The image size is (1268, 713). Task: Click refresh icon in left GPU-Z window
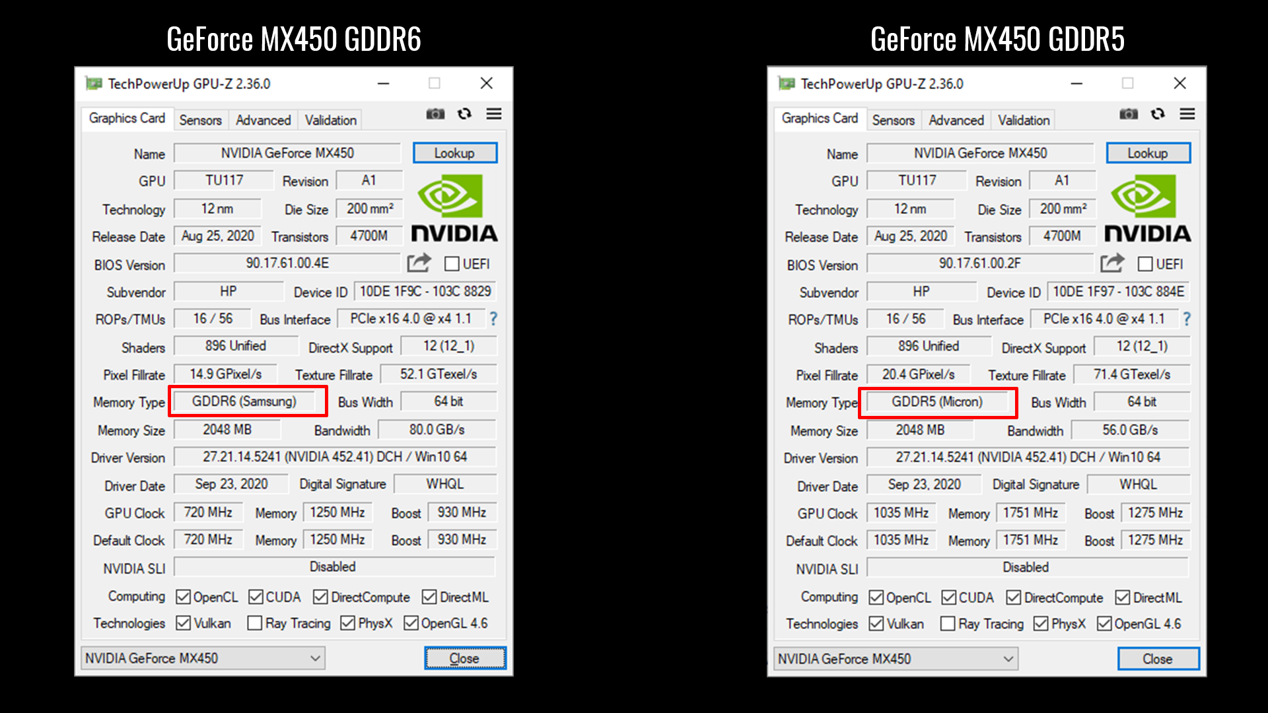tap(464, 114)
